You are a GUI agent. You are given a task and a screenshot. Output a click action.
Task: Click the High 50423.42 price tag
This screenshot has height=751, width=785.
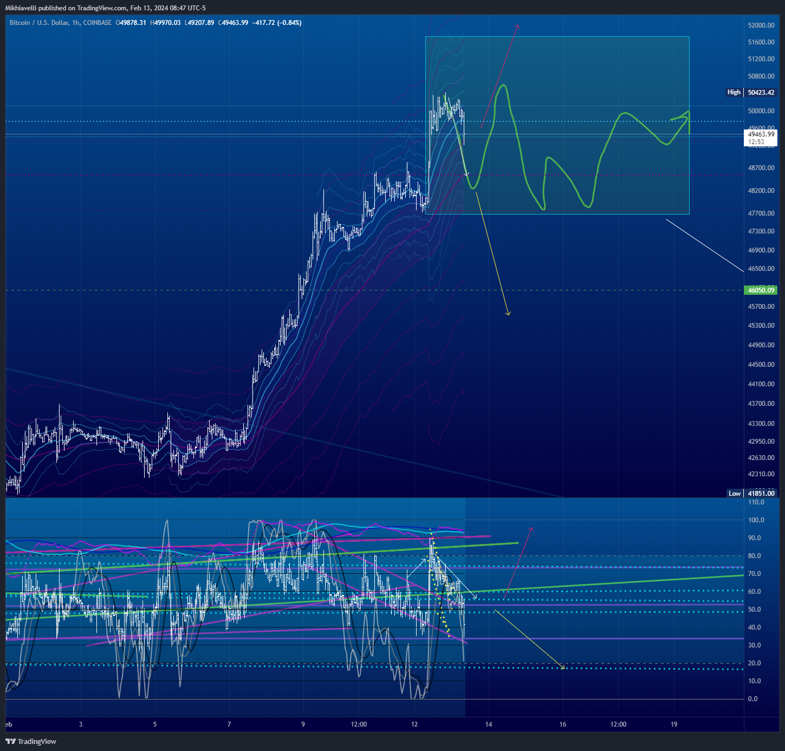751,93
